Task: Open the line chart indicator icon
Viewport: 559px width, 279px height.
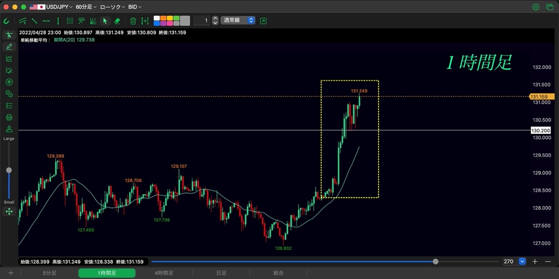Action: pyautogui.click(x=9, y=59)
